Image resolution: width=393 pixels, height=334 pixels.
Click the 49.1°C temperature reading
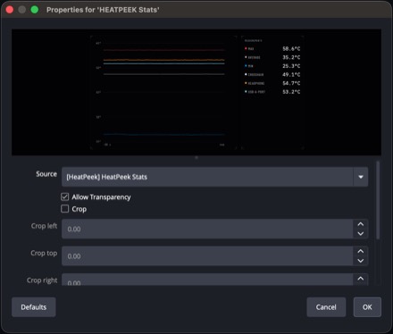[291, 74]
